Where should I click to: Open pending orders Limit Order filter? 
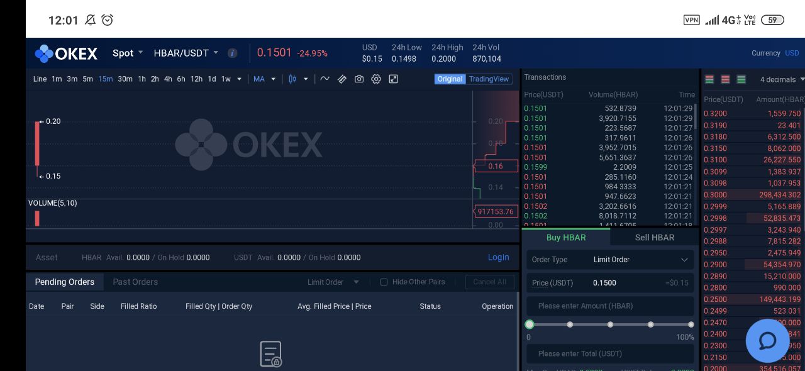click(333, 282)
